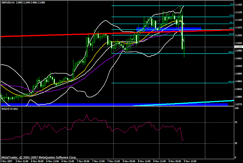
Task: Click the Fibonacci 50.0 level label
Action: (x=232, y=28)
